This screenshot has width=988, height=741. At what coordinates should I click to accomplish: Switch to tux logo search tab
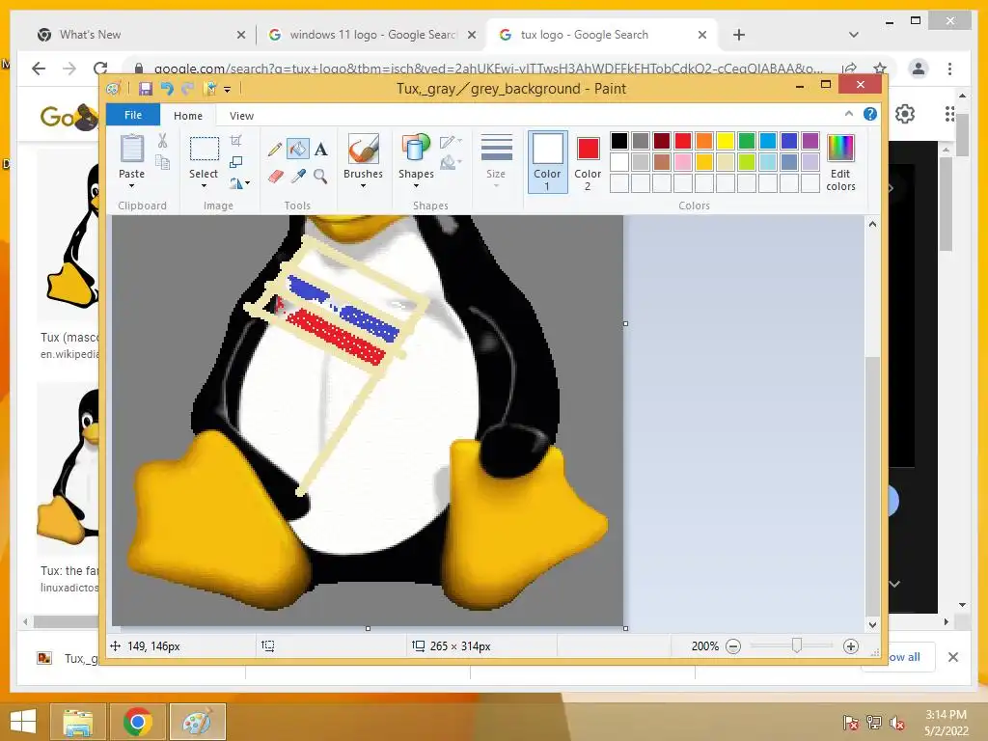(x=602, y=35)
